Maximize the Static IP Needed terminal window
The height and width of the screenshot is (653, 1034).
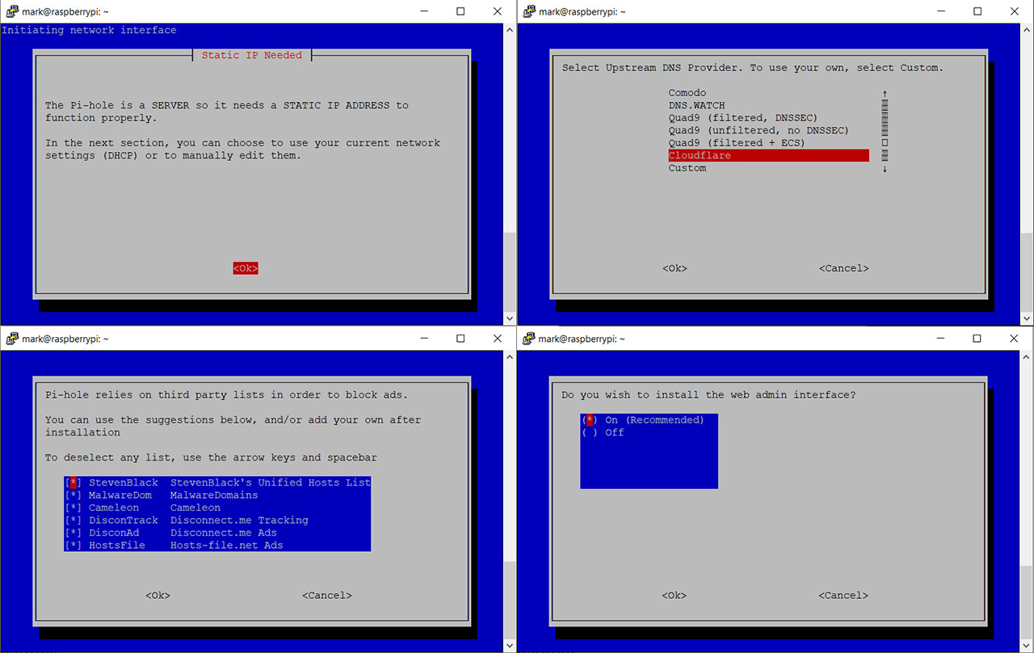460,11
